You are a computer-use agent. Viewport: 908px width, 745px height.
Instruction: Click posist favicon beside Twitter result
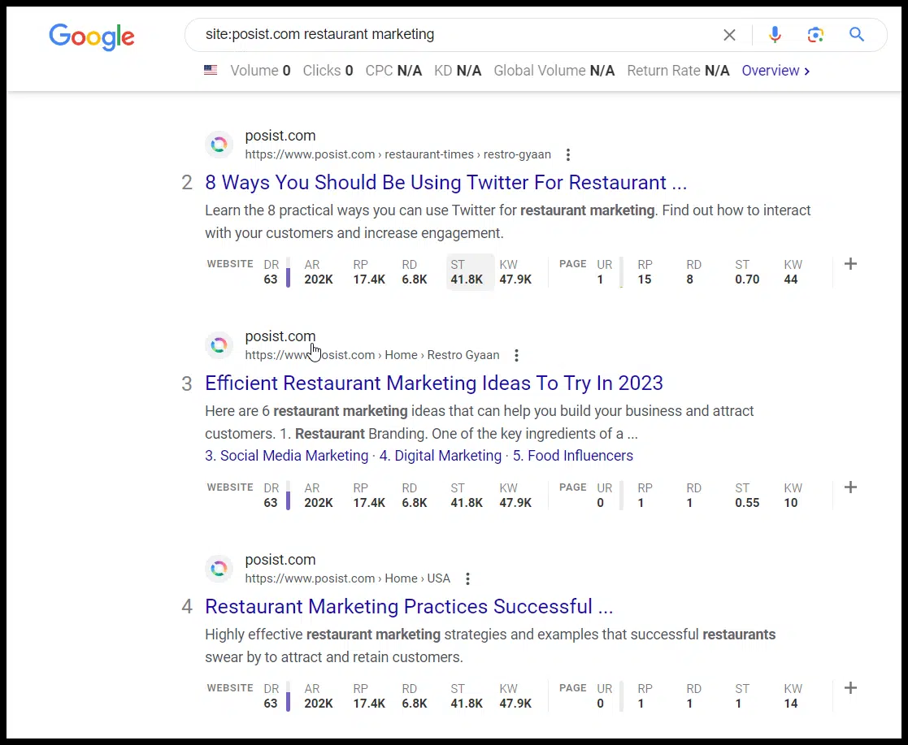click(x=218, y=145)
